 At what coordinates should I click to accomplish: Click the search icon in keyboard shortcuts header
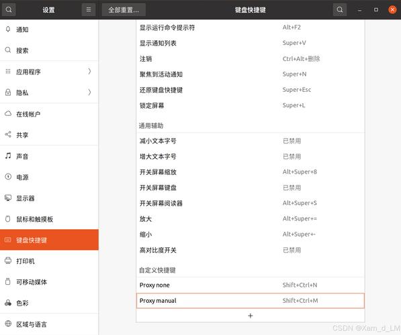[x=340, y=9]
